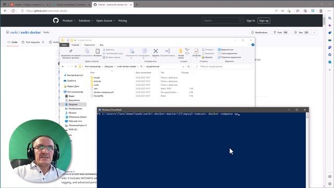Click the Notifications button
This screenshot has width=334, height=188.
(259, 32)
